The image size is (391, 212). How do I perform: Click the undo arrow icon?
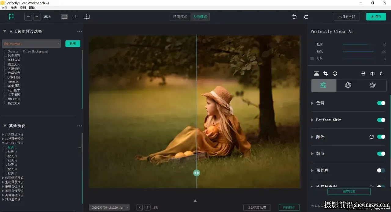pyautogui.click(x=294, y=17)
